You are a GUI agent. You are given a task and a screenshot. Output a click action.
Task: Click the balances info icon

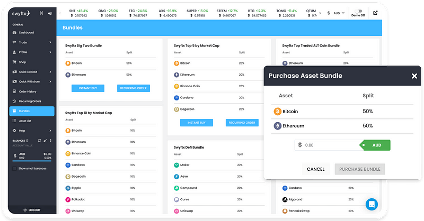pyautogui.click(x=27, y=141)
